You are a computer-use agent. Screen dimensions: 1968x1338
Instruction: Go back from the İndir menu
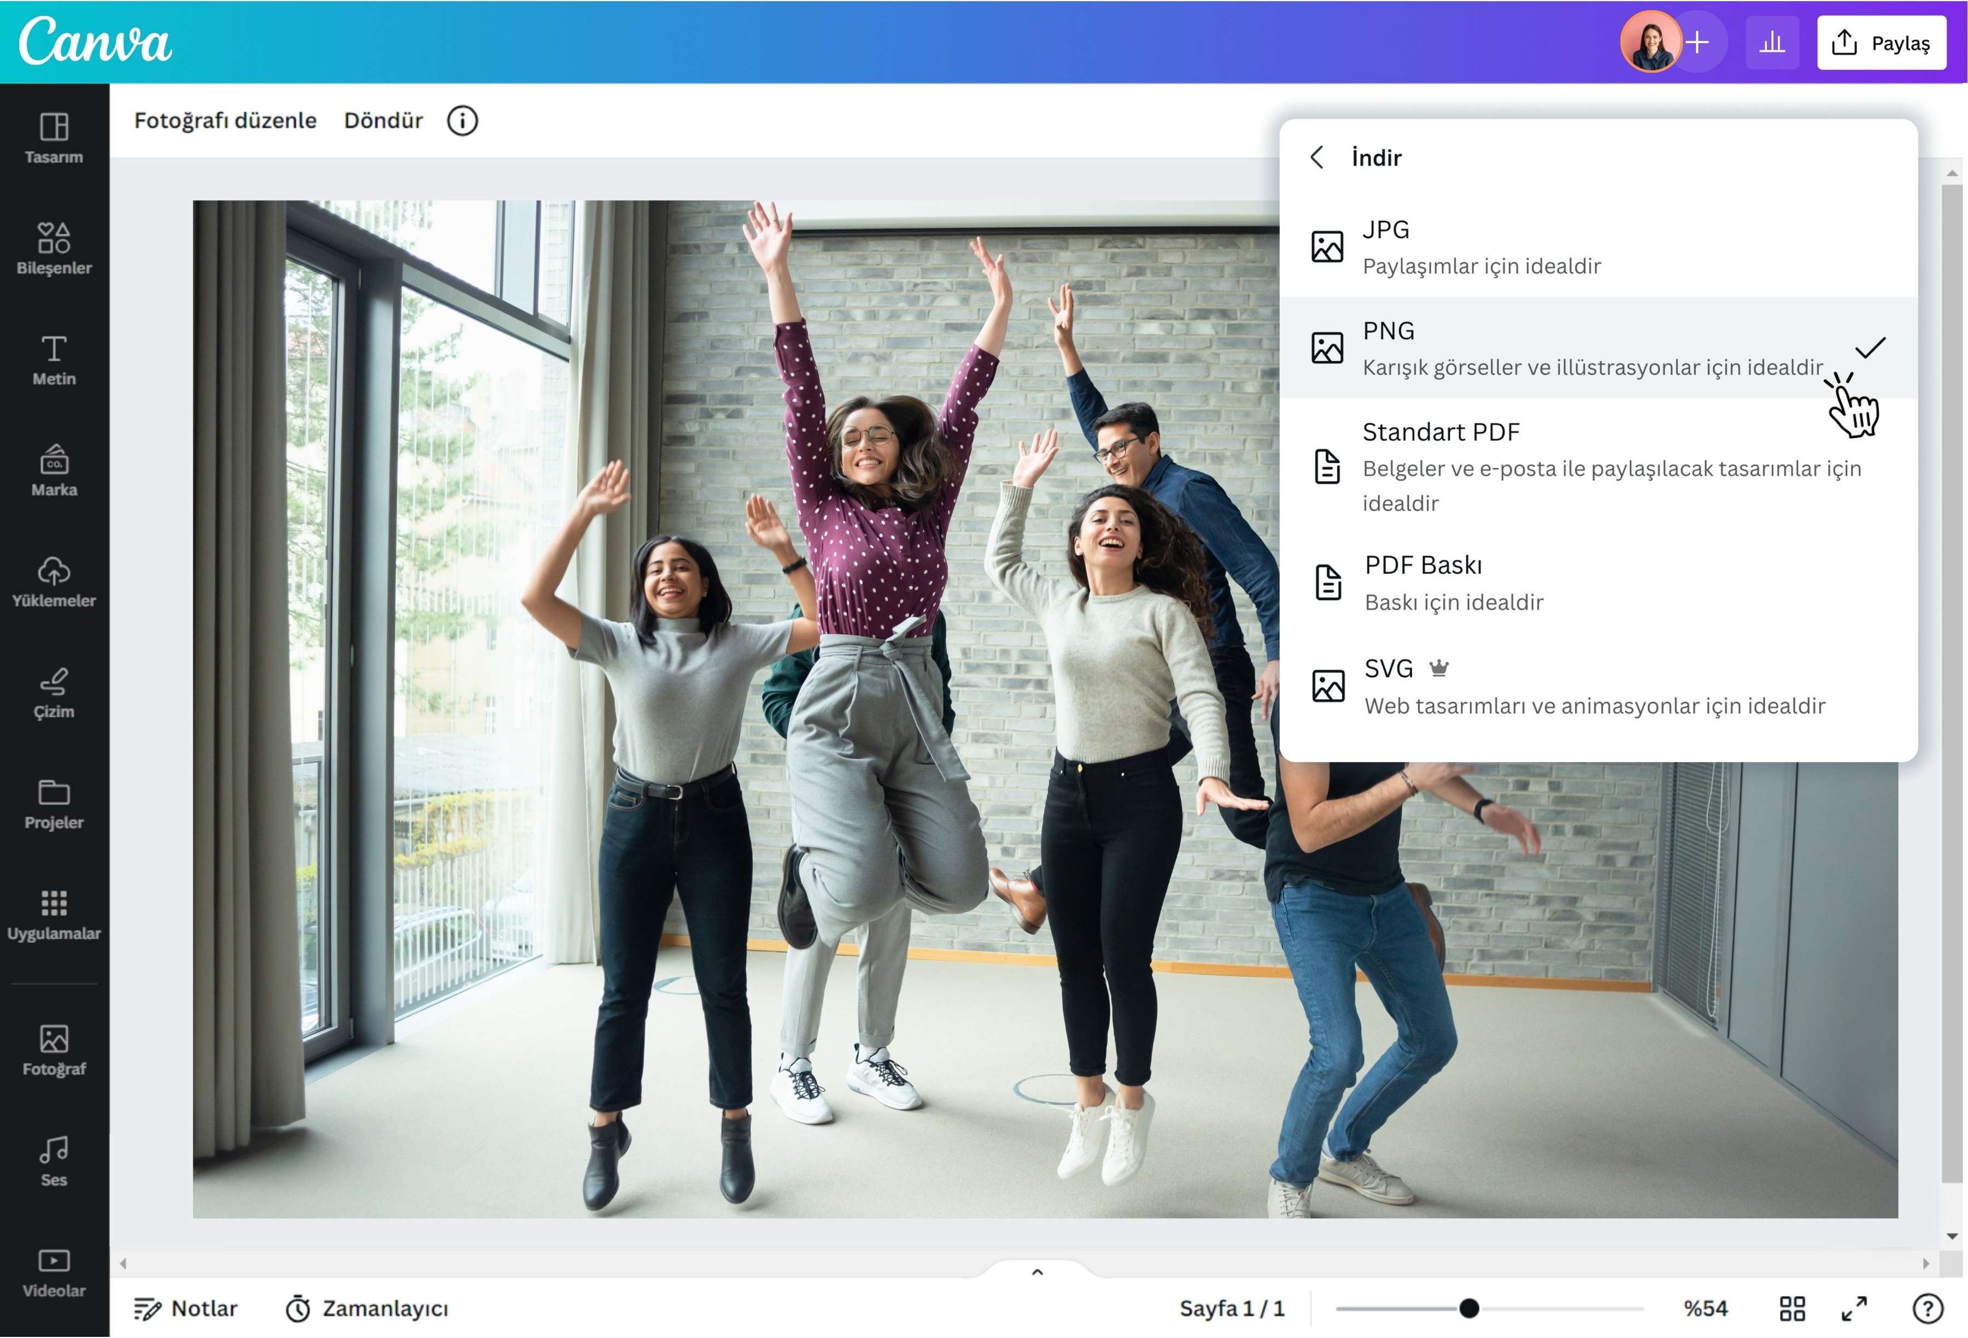(1317, 157)
